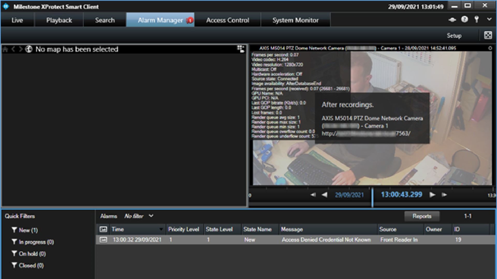
Task: Open the Help question mark icon
Action: (465, 19)
